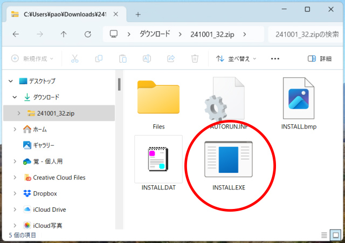The image size is (345, 243).
Task: Select the INSTALL.EXE file
Action: point(229,165)
